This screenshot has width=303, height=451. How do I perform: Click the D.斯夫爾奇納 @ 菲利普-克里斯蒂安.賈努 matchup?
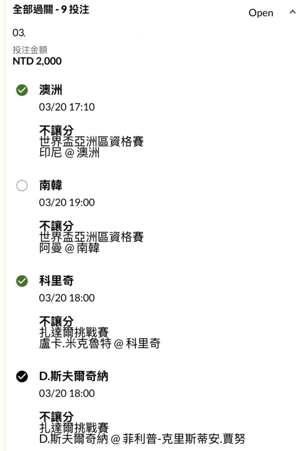click(143, 439)
